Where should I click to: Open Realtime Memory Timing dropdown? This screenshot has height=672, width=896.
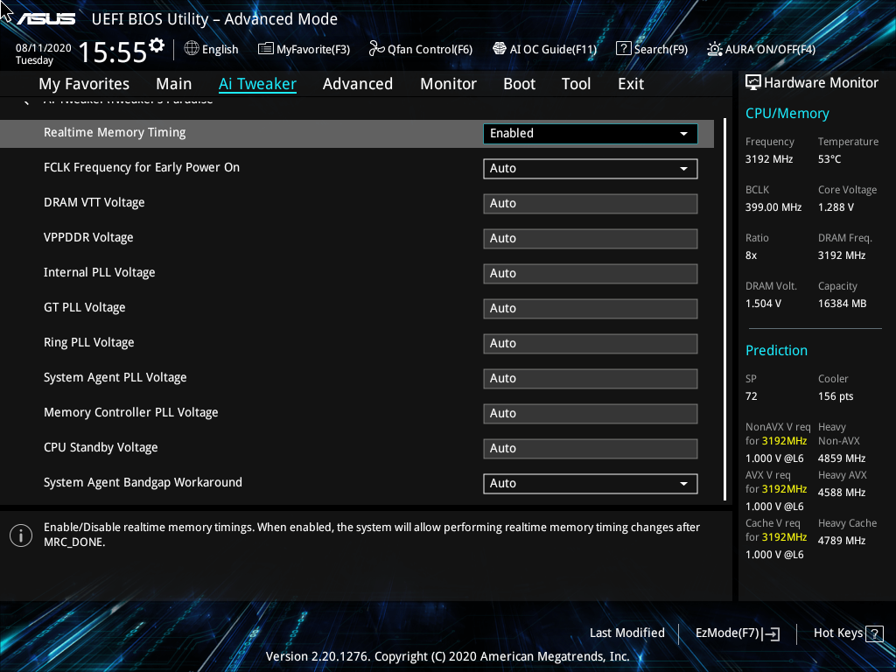click(x=591, y=133)
